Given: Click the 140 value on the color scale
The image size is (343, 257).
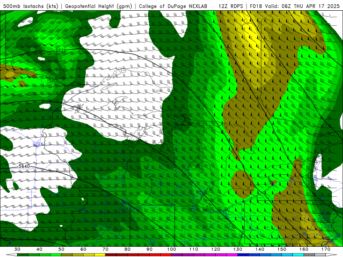Looking at the screenshot, I should click(x=260, y=249).
